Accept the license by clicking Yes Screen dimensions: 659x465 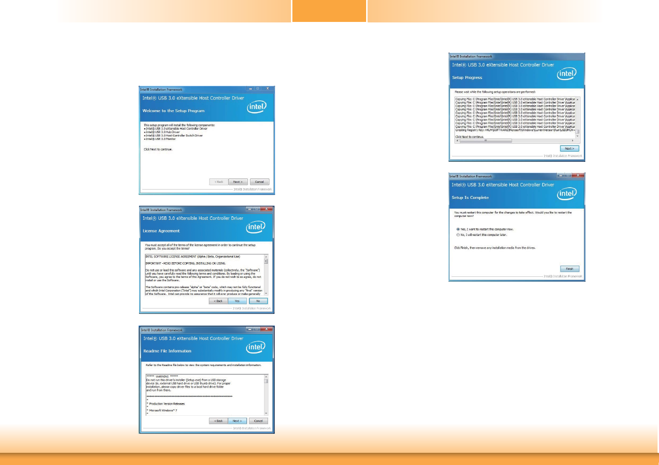point(237,301)
